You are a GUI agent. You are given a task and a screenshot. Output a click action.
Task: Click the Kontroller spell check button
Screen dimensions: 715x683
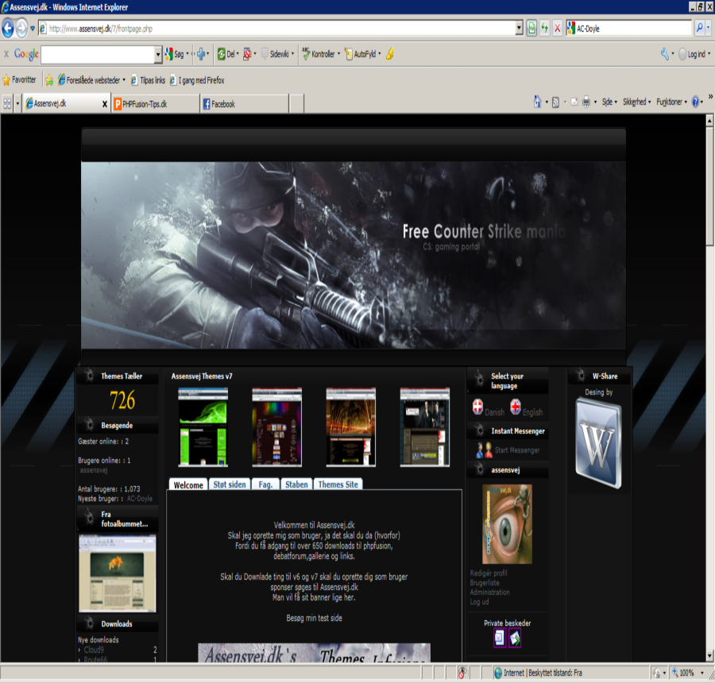(x=321, y=54)
